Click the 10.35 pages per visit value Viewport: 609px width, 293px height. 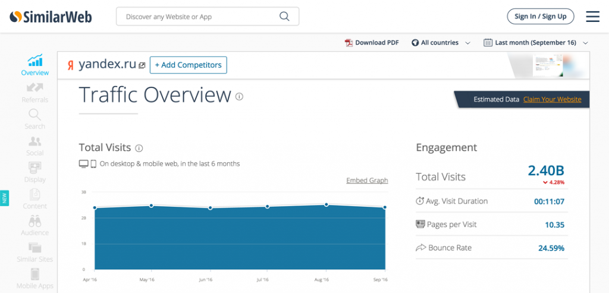coord(554,225)
